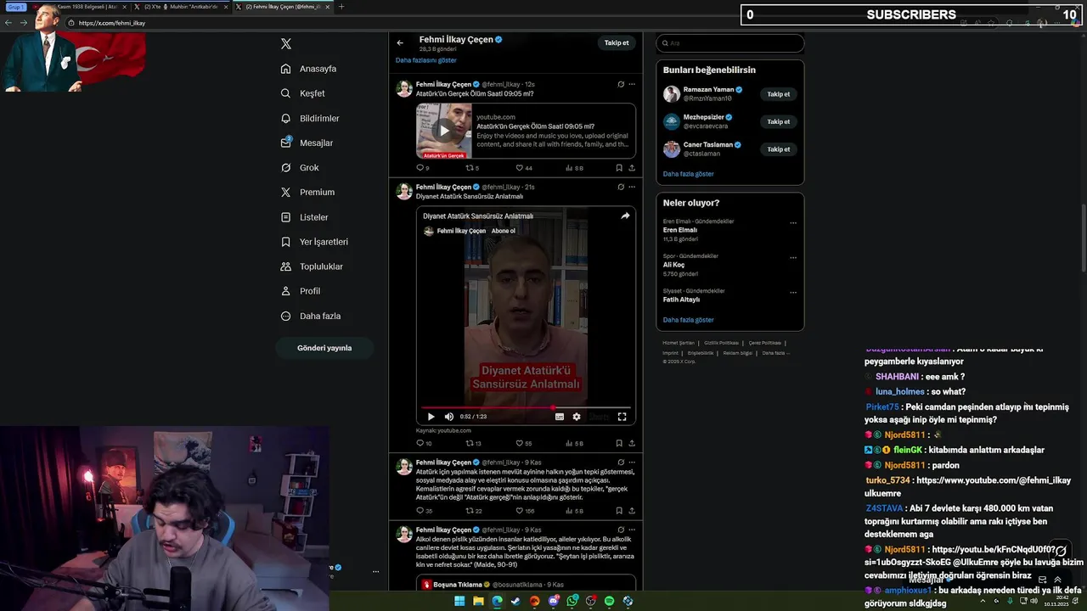This screenshot has width=1087, height=611.
Task: Open Windows Start menu on taskbar
Action: [x=459, y=601]
